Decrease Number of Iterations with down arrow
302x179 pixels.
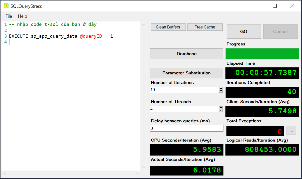[221, 91]
